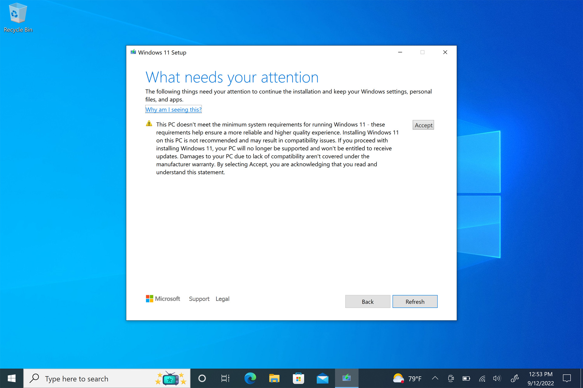Image resolution: width=583 pixels, height=388 pixels.
Task: Launch Microsoft Edge from the taskbar
Action: pyautogui.click(x=250, y=378)
